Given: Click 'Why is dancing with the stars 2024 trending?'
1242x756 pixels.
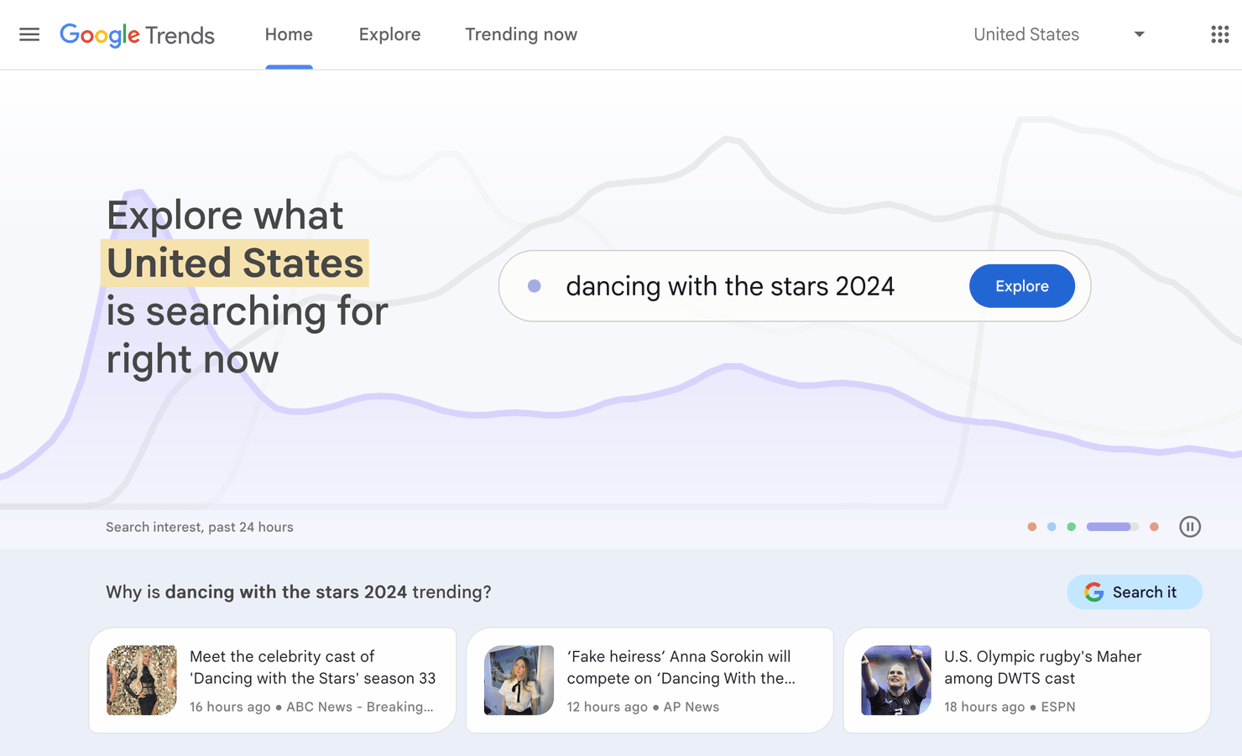Looking at the screenshot, I should coord(299,592).
